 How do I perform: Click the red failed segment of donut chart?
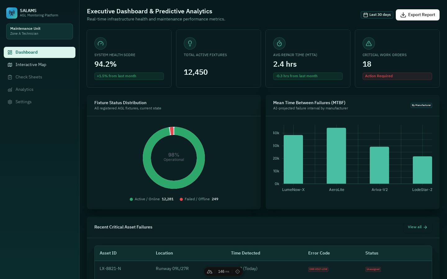172,131
